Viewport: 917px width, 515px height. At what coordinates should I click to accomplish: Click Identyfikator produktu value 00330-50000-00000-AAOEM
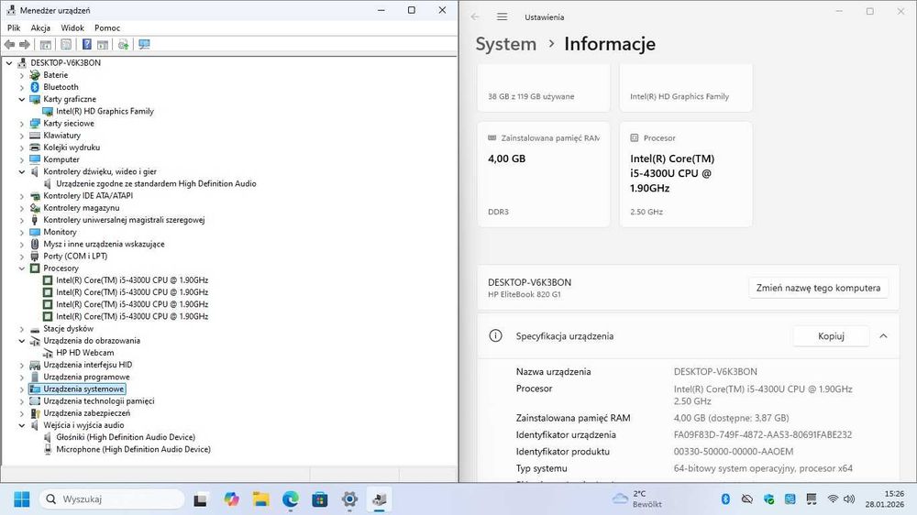point(734,451)
